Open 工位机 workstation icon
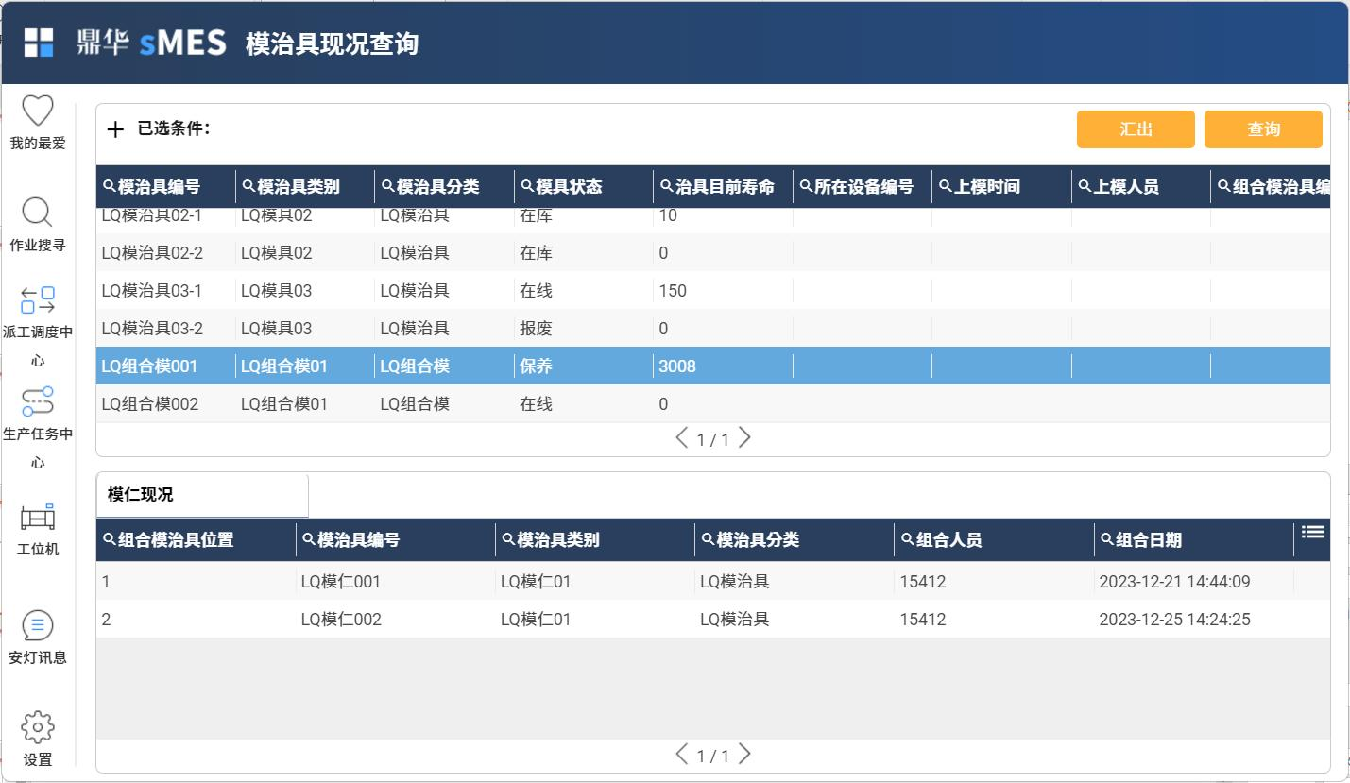Viewport: 1350px width, 783px height. (38, 517)
